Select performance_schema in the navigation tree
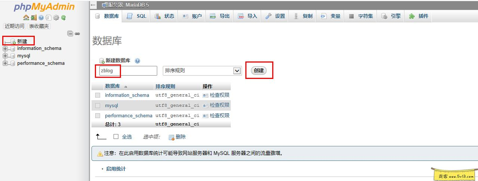Screen dimensions: 478x181 coord(41,63)
